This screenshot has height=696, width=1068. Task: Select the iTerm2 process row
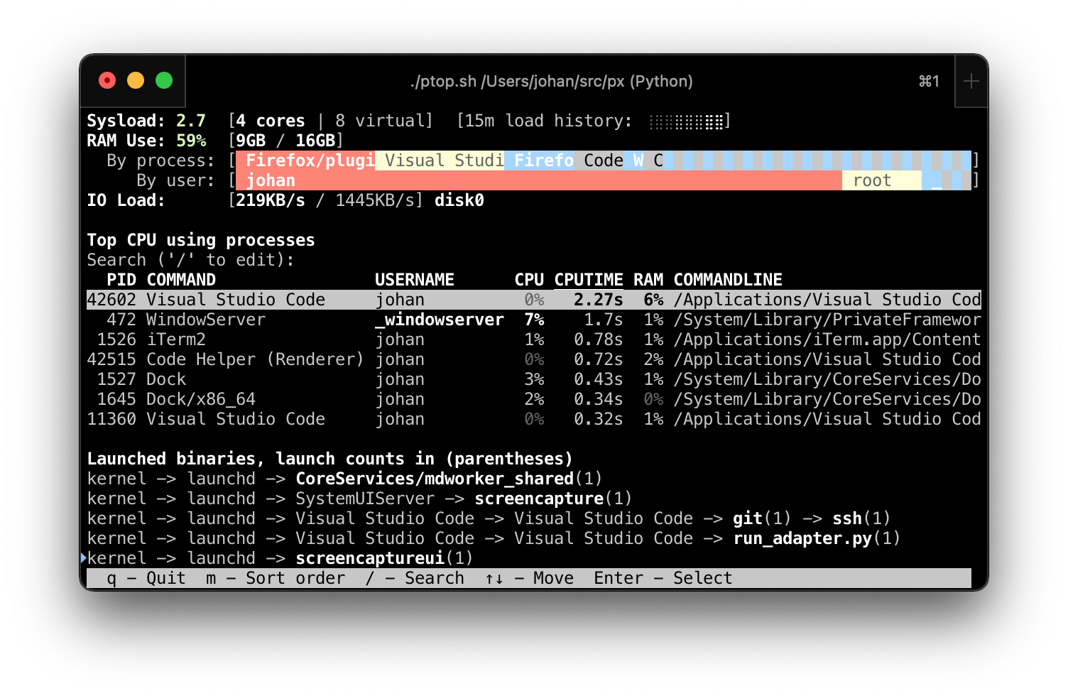pos(533,339)
